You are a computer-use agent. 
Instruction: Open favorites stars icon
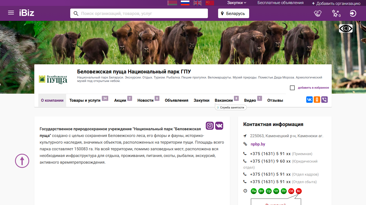pos(336,13)
